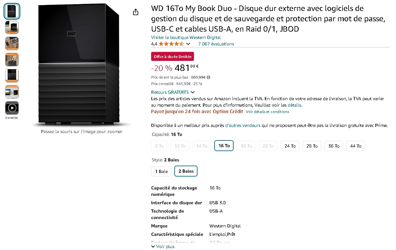Expand the star rating dropdown arrow

188,44
